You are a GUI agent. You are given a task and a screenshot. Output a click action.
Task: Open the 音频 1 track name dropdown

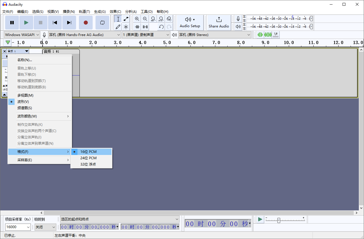click(18, 51)
